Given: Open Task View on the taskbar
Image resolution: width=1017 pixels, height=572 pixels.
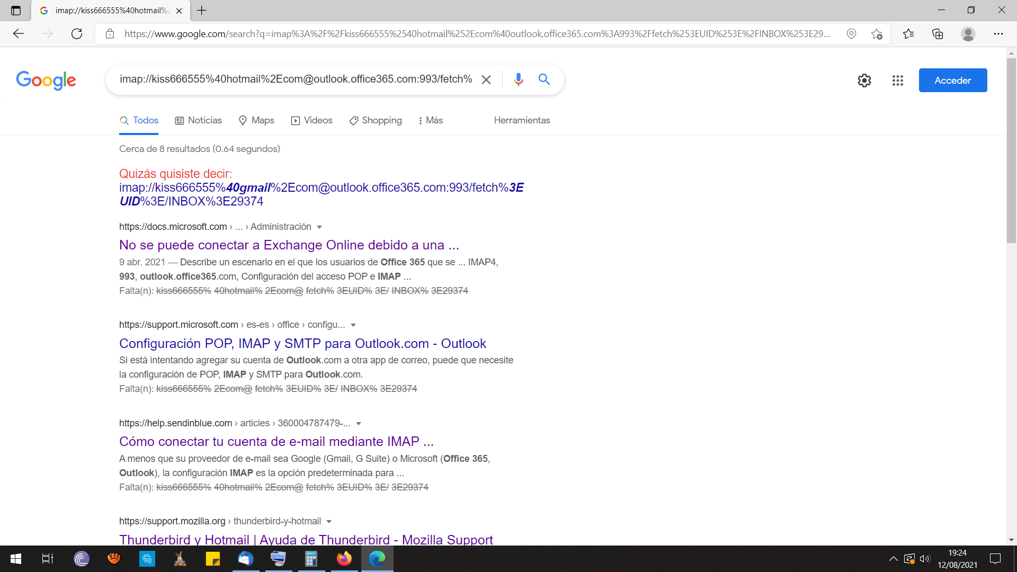Looking at the screenshot, I should point(48,559).
